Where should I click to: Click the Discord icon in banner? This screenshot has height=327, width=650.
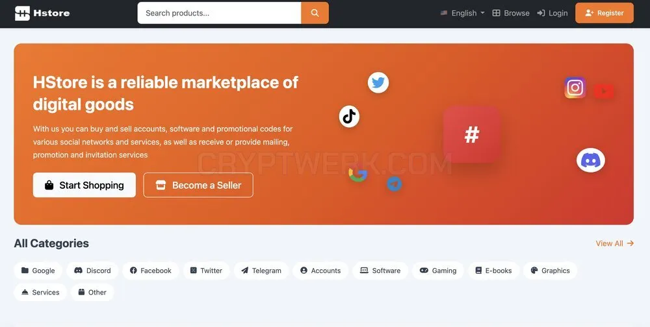(591, 160)
